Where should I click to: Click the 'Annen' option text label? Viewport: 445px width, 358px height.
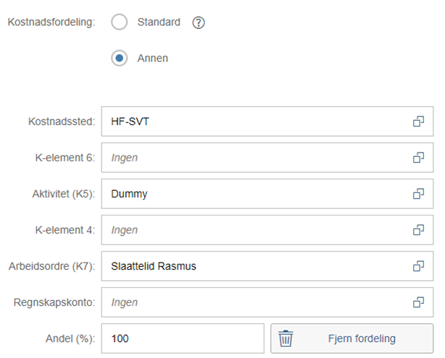(x=152, y=59)
